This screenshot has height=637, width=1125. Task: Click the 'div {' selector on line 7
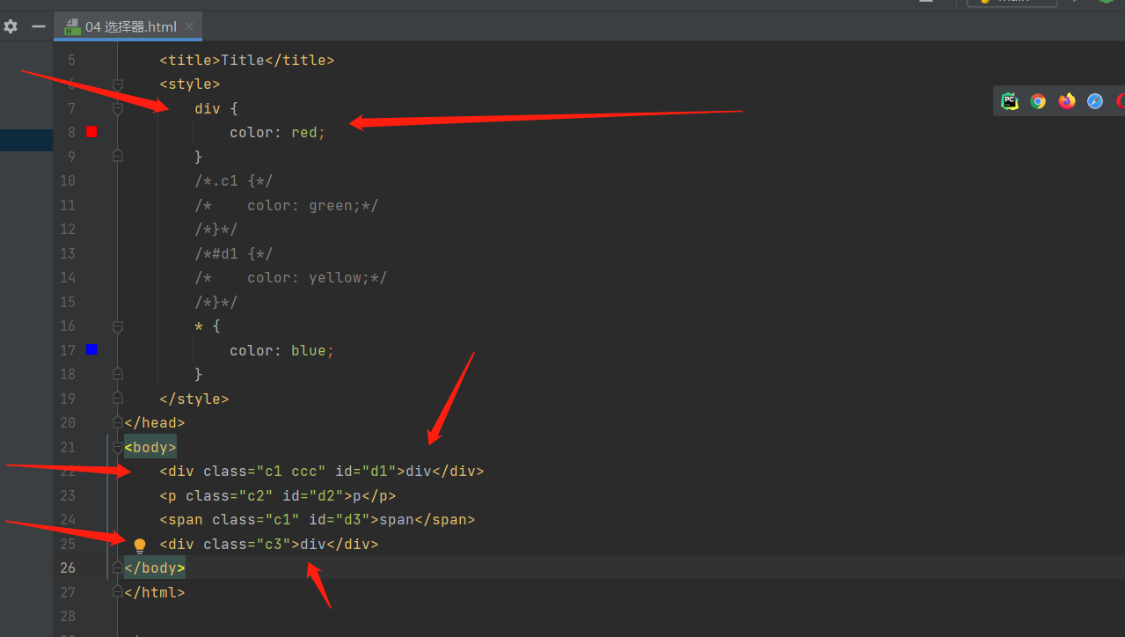click(216, 108)
